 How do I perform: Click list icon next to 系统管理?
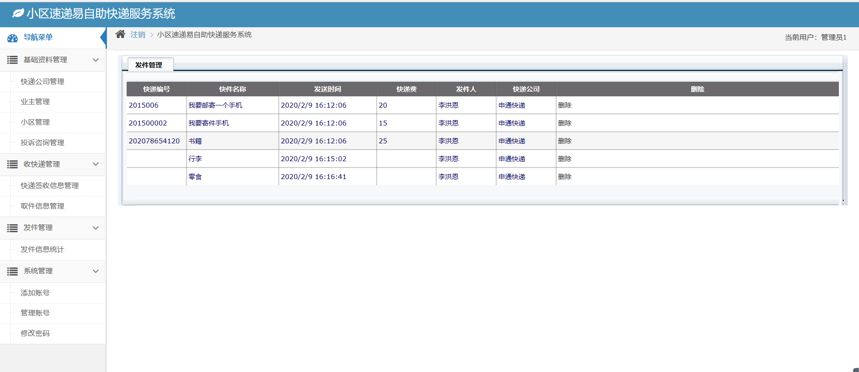13,272
